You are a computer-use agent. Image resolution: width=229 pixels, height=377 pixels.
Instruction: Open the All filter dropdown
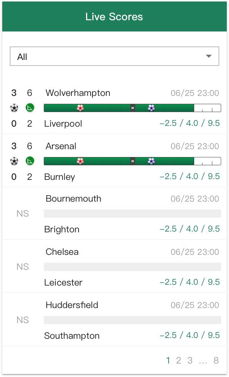(x=114, y=56)
